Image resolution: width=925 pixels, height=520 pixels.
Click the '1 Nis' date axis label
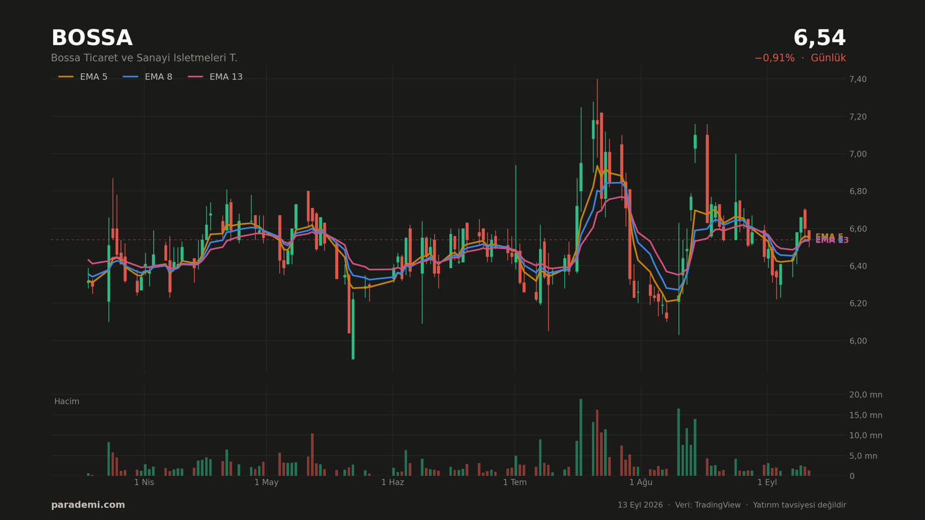click(144, 482)
